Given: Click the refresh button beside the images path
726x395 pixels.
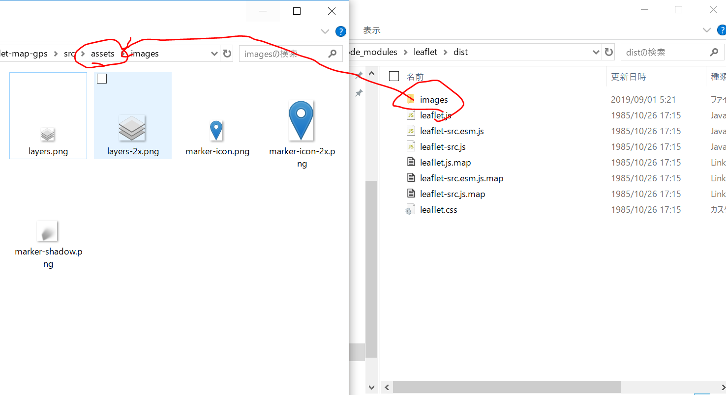Looking at the screenshot, I should pyautogui.click(x=227, y=54).
